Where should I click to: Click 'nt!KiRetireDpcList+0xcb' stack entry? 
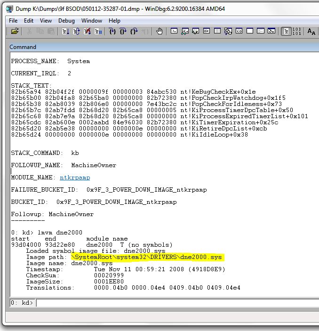point(223,129)
